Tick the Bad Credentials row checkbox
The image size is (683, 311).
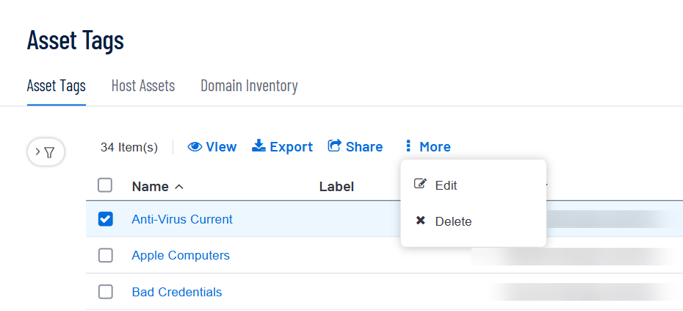(106, 291)
